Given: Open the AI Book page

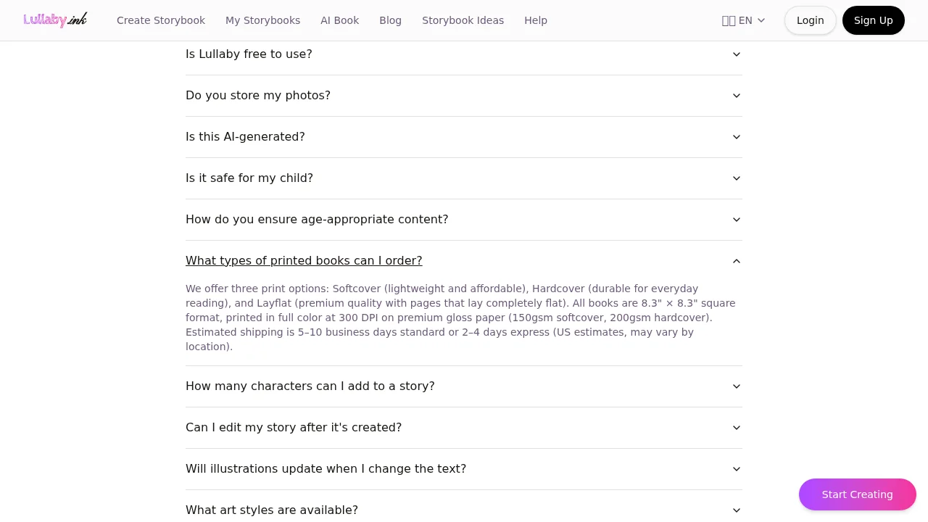Looking at the screenshot, I should (339, 20).
